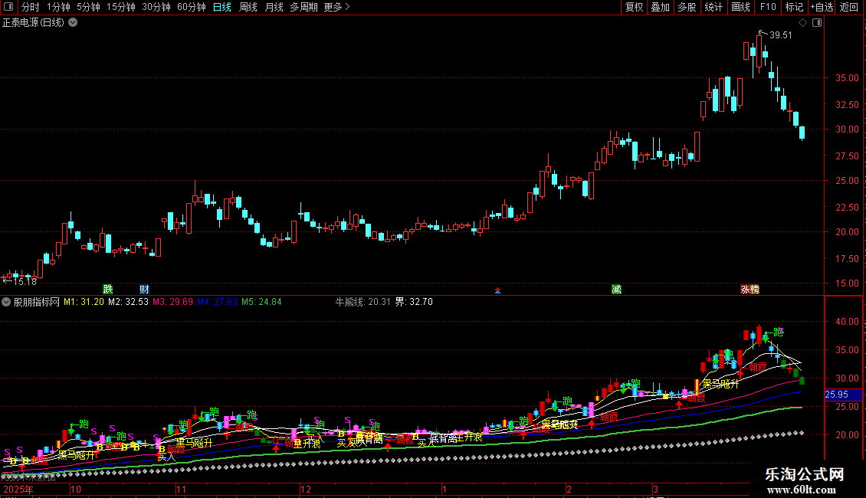Click the 涨榜 event marker

point(749,289)
